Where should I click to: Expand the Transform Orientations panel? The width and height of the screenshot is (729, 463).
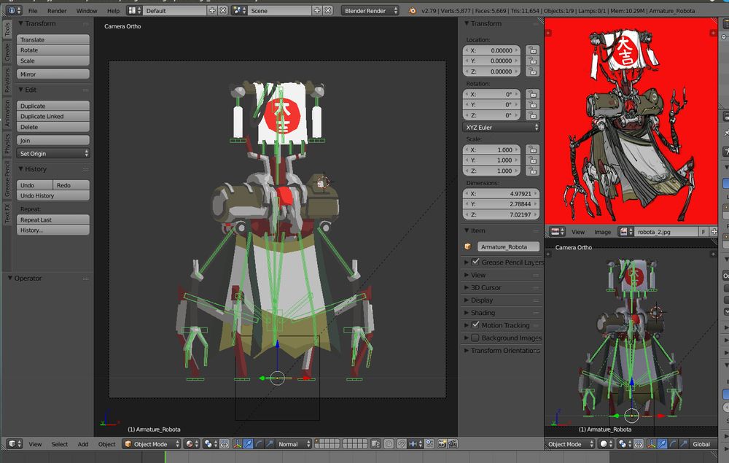(502, 351)
